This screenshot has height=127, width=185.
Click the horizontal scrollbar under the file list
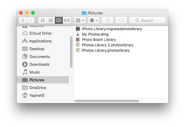pos(107,101)
